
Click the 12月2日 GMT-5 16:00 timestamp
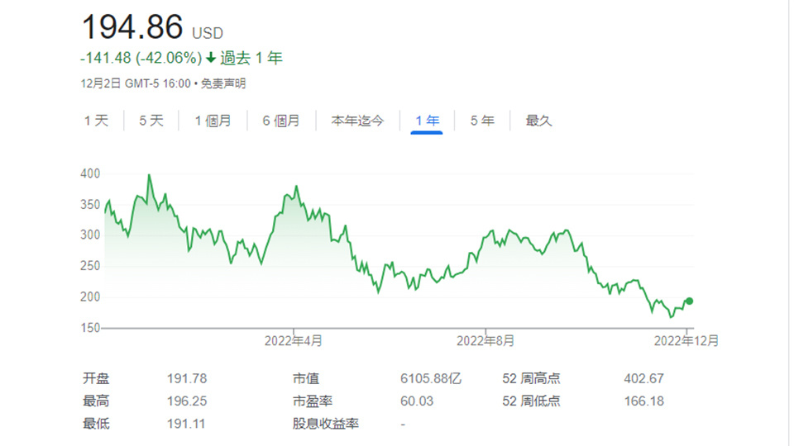[x=136, y=83]
